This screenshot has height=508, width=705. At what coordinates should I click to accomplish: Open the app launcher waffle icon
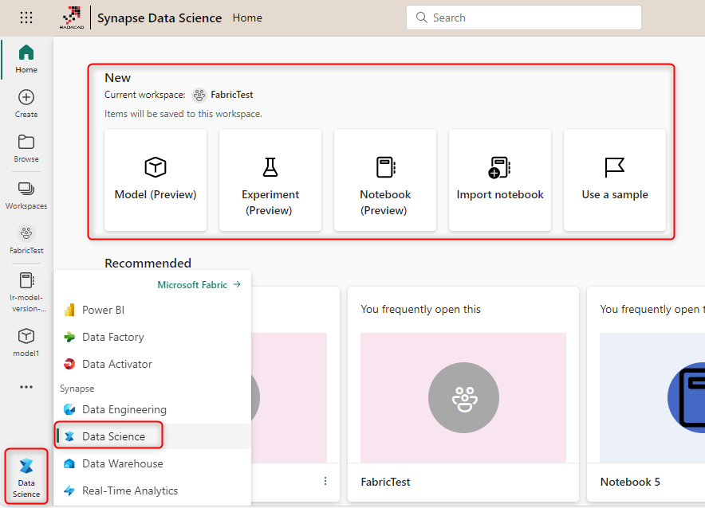click(x=26, y=18)
